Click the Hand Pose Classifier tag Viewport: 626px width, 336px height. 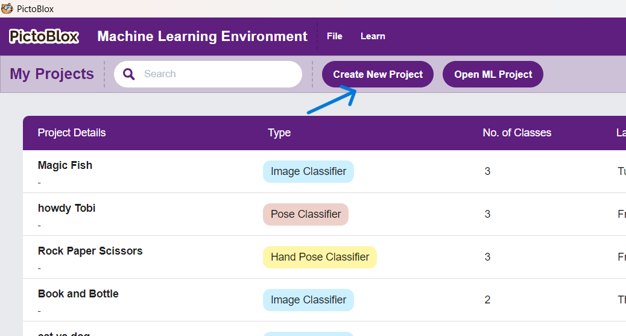[320, 257]
